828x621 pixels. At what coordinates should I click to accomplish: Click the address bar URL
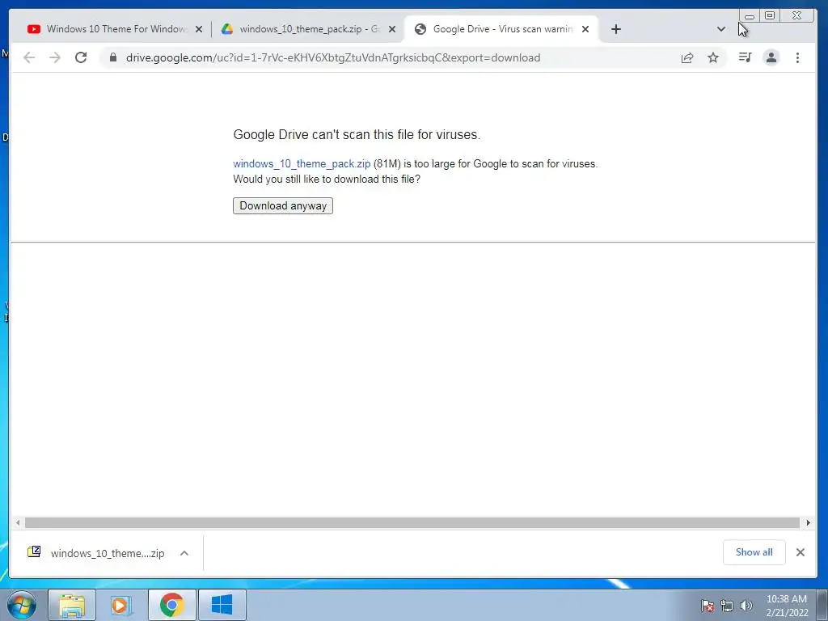pyautogui.click(x=332, y=57)
